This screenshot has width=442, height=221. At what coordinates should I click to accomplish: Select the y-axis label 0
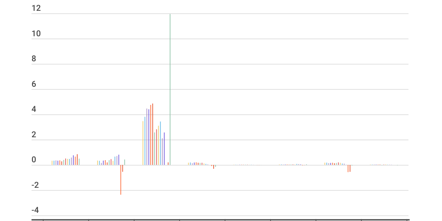point(34,160)
